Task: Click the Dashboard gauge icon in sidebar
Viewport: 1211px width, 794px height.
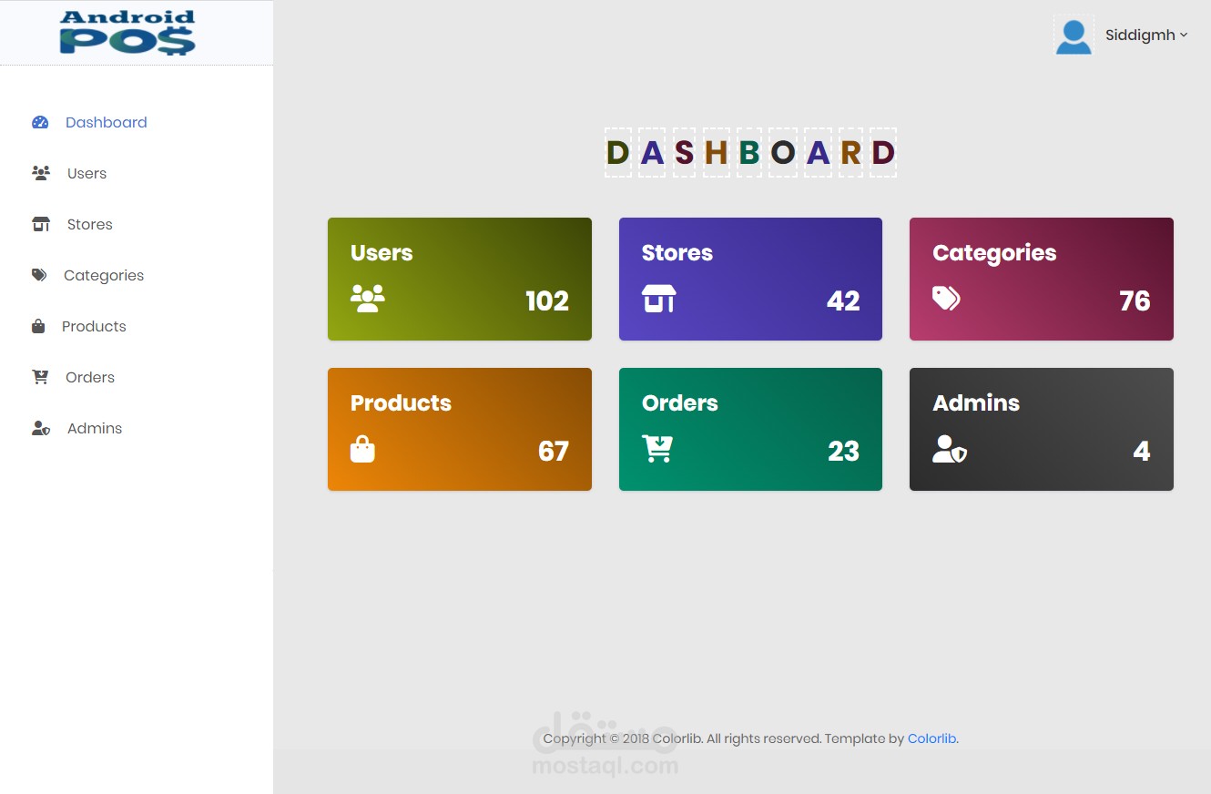Action: (40, 122)
